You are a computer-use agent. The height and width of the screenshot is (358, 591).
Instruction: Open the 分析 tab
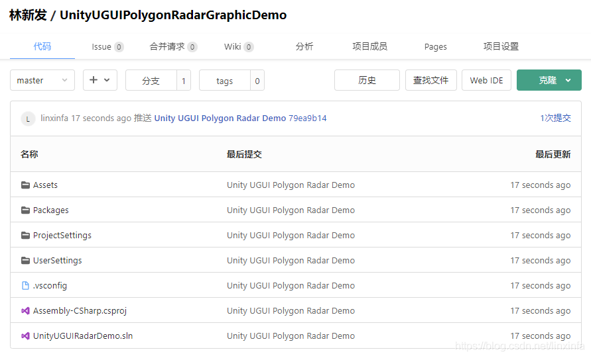click(x=304, y=46)
